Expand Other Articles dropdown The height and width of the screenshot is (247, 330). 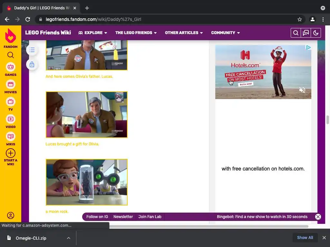click(x=184, y=33)
